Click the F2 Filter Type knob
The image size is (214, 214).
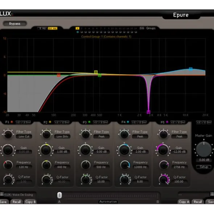point(46,134)
